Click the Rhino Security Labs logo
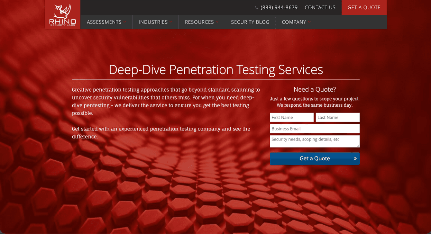The width and height of the screenshot is (431, 234). coord(63,15)
